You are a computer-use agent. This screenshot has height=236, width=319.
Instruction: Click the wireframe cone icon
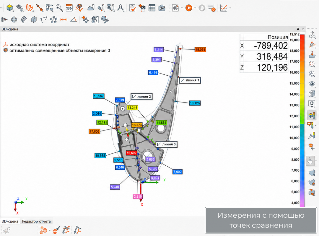click(x=4, y=20)
